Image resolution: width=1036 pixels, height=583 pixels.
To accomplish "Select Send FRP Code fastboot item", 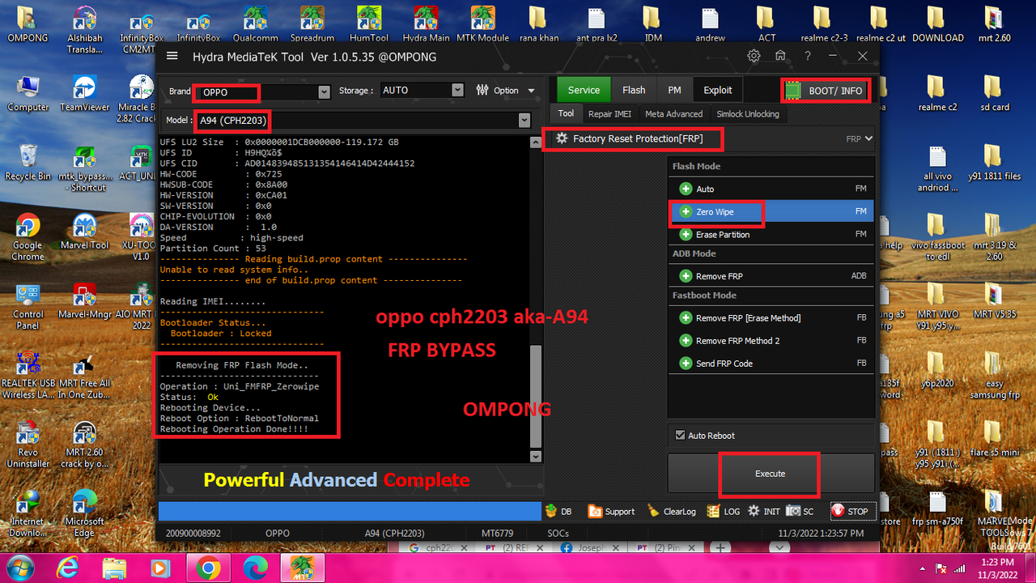I will [771, 364].
